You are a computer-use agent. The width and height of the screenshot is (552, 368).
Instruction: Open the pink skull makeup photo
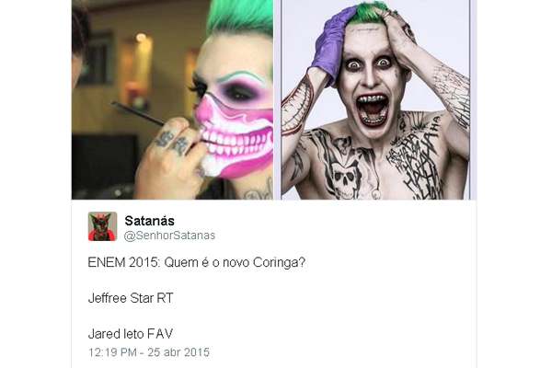click(x=173, y=99)
